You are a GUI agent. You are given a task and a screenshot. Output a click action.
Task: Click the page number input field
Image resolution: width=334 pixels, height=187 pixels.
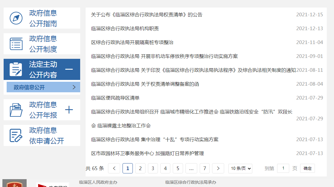[x=283, y=168]
